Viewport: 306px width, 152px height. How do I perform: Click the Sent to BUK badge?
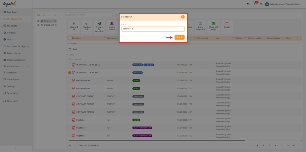[x=149, y=65]
